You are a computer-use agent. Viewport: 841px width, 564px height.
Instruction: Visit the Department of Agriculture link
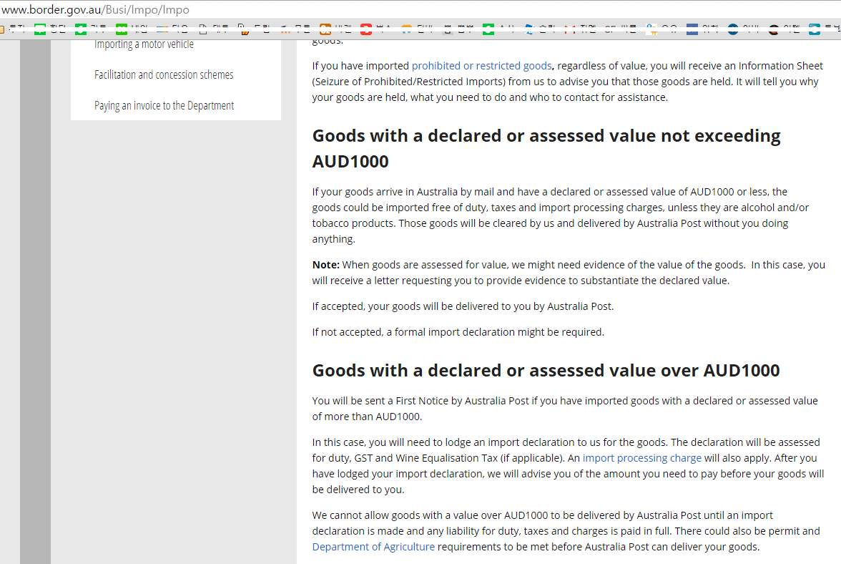[373, 547]
